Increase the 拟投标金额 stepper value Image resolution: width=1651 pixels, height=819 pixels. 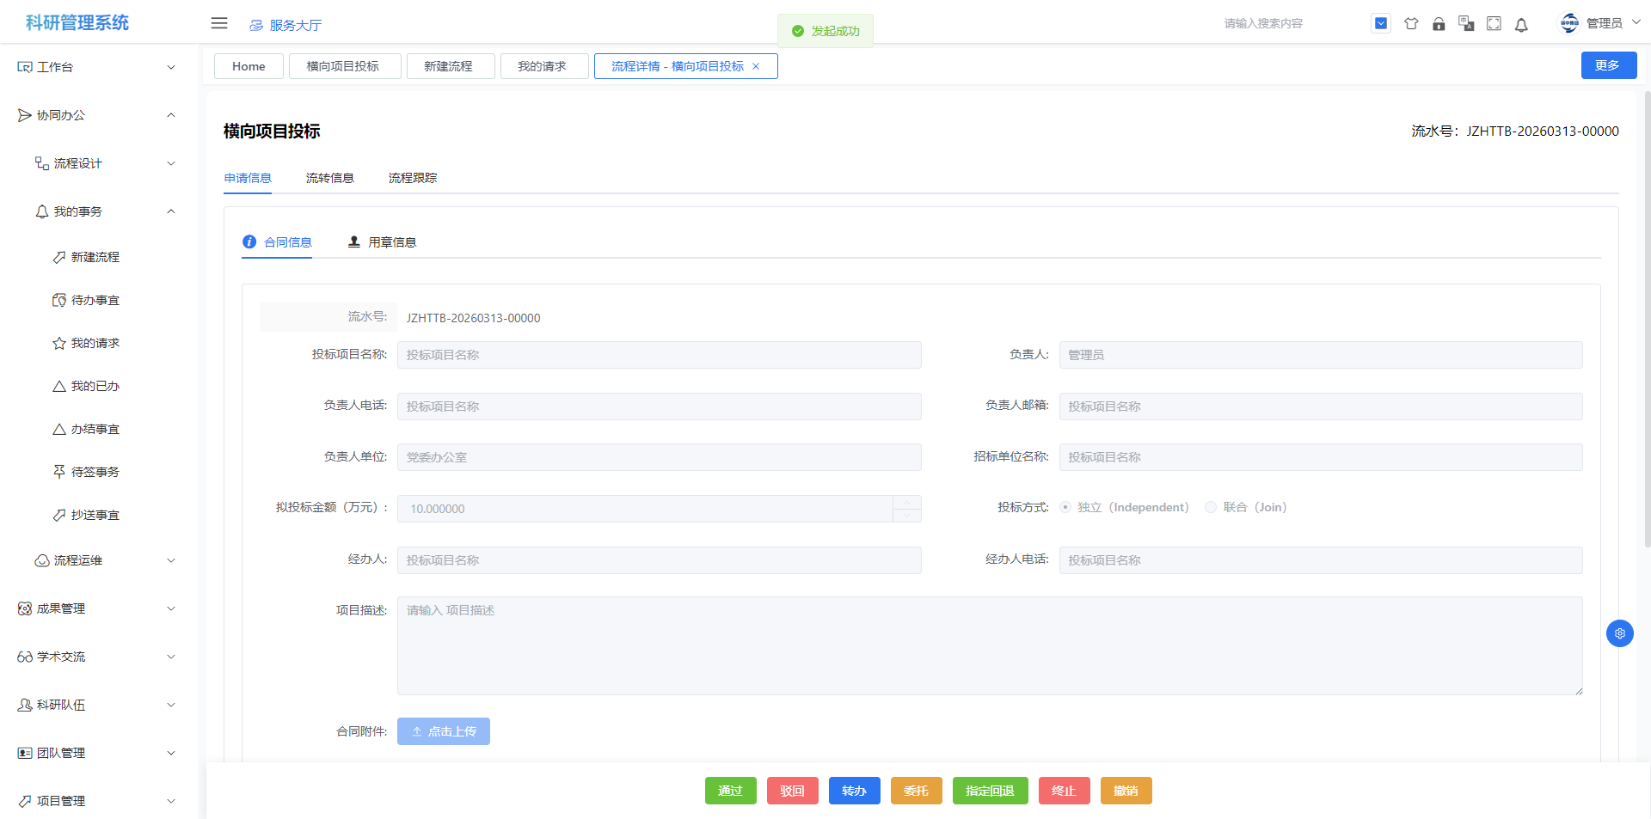pos(906,502)
